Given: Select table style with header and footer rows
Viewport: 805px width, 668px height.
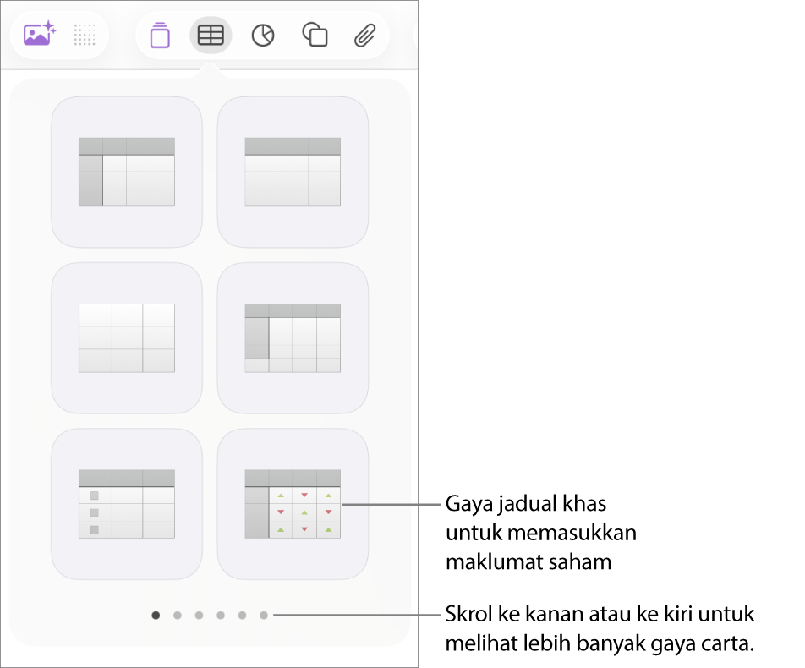Looking at the screenshot, I should click(293, 337).
